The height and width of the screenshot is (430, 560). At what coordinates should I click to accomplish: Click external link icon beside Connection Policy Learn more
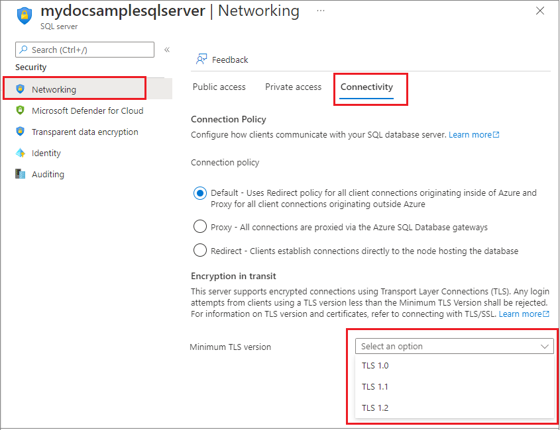[496, 135]
